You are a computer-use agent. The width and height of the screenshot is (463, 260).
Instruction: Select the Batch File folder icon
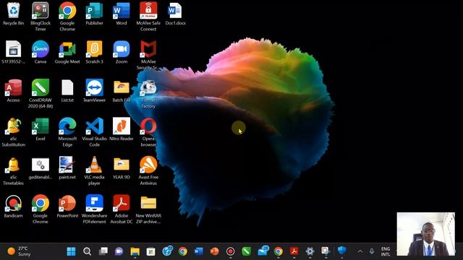[122, 91]
